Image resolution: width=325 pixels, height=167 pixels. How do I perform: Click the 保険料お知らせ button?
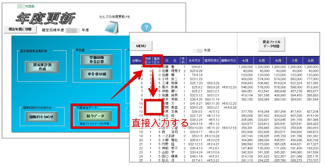coord(41,117)
